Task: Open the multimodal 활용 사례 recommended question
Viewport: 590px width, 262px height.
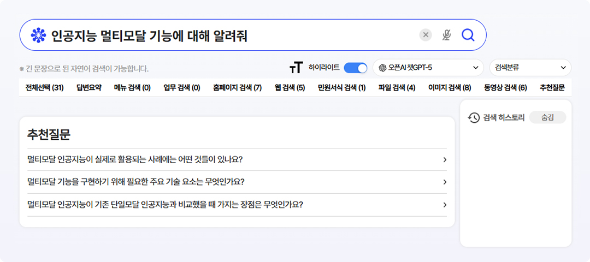Action: 237,159
